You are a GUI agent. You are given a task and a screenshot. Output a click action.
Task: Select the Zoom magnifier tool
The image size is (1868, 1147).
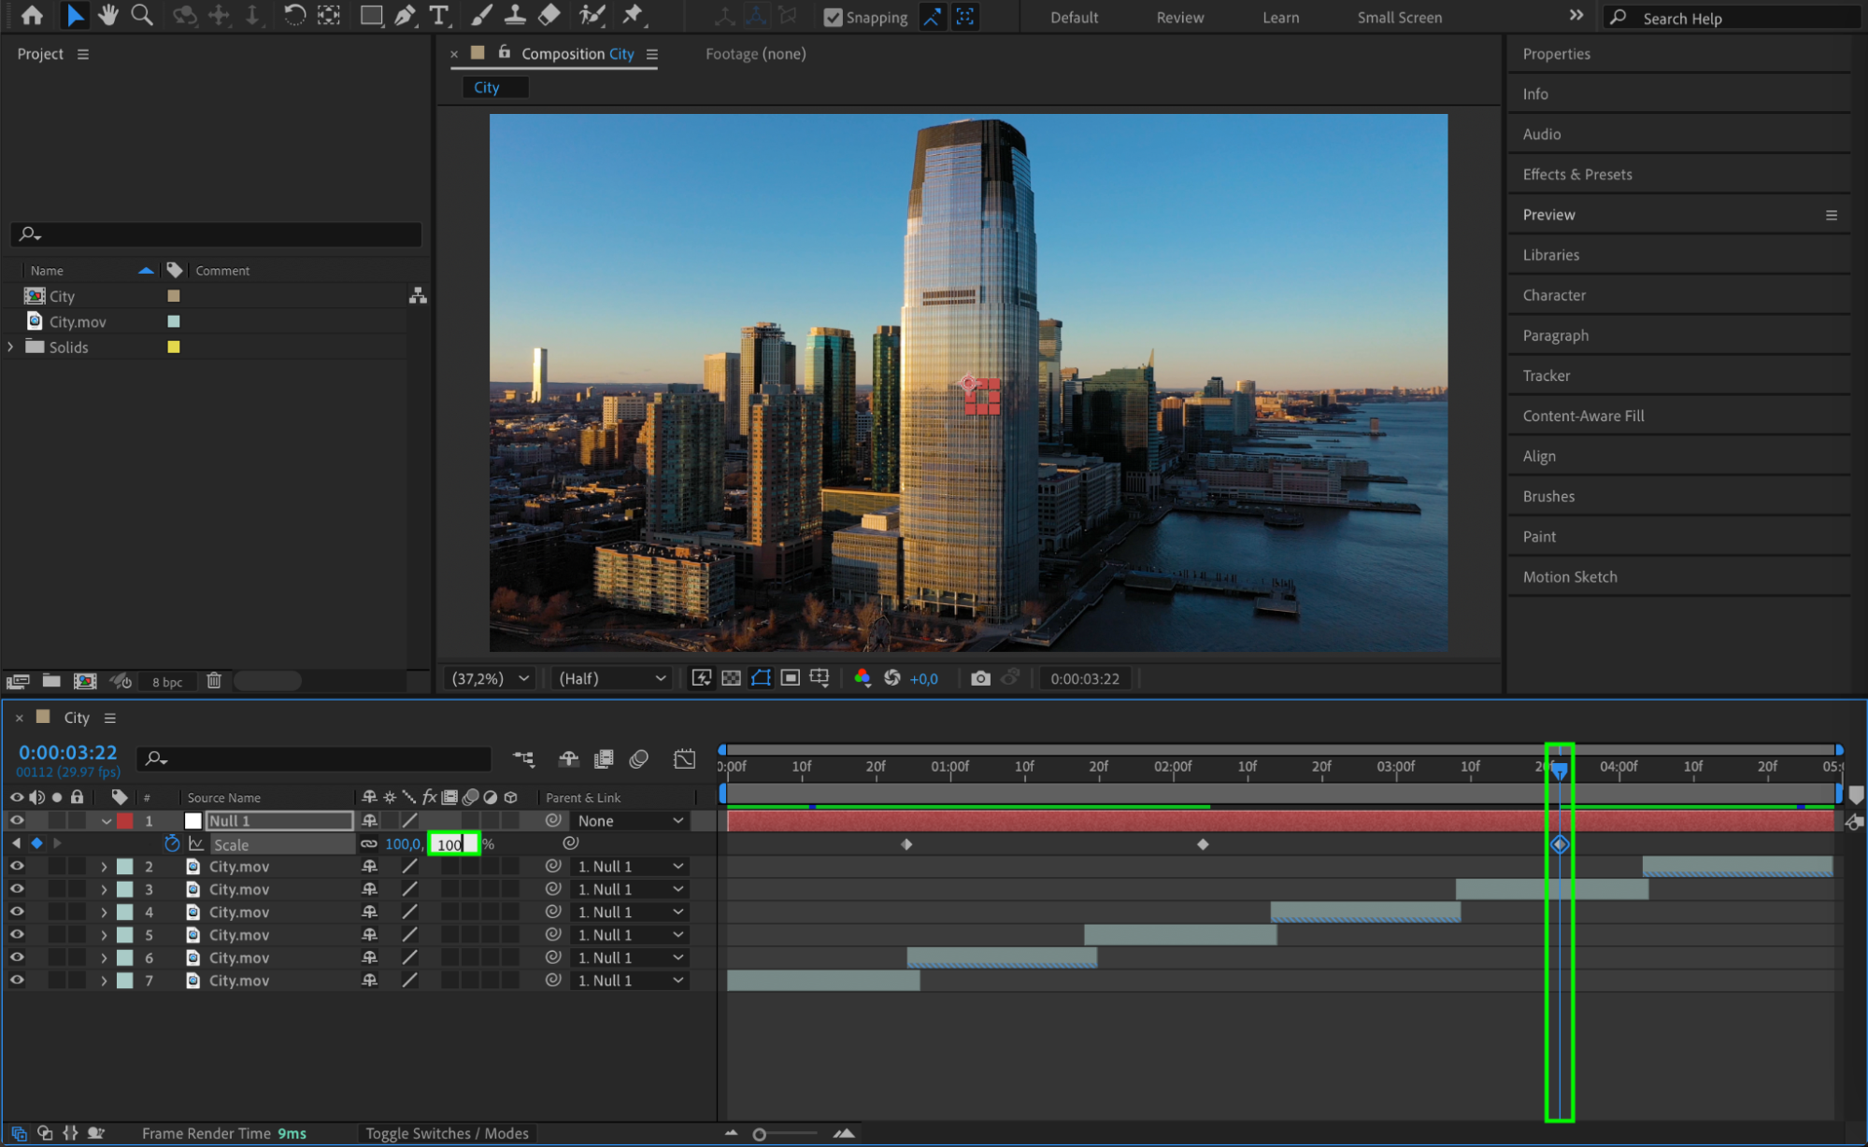[142, 16]
